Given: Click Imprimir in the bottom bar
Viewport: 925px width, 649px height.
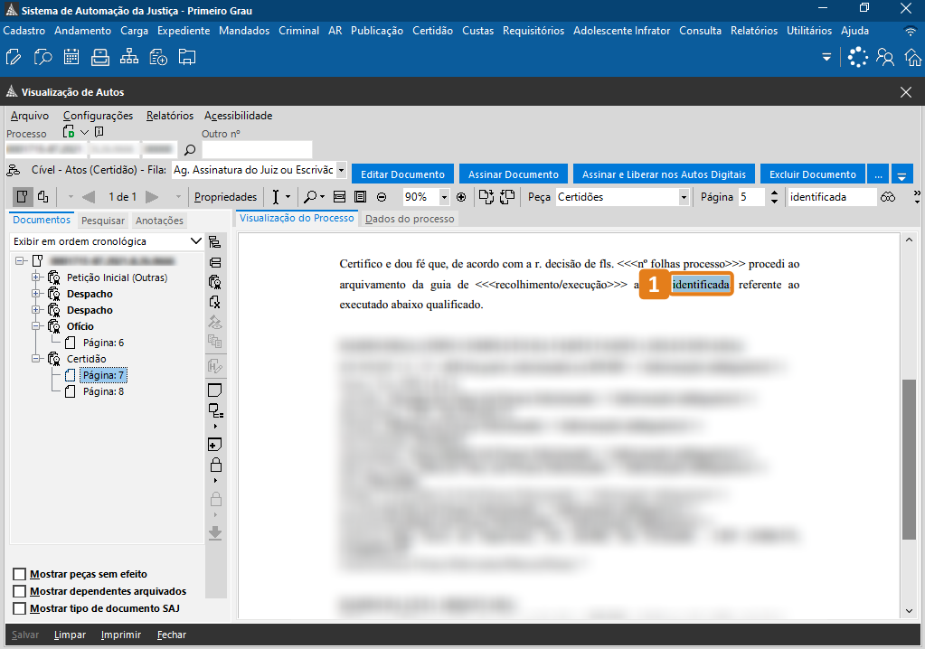Looking at the screenshot, I should click(121, 635).
